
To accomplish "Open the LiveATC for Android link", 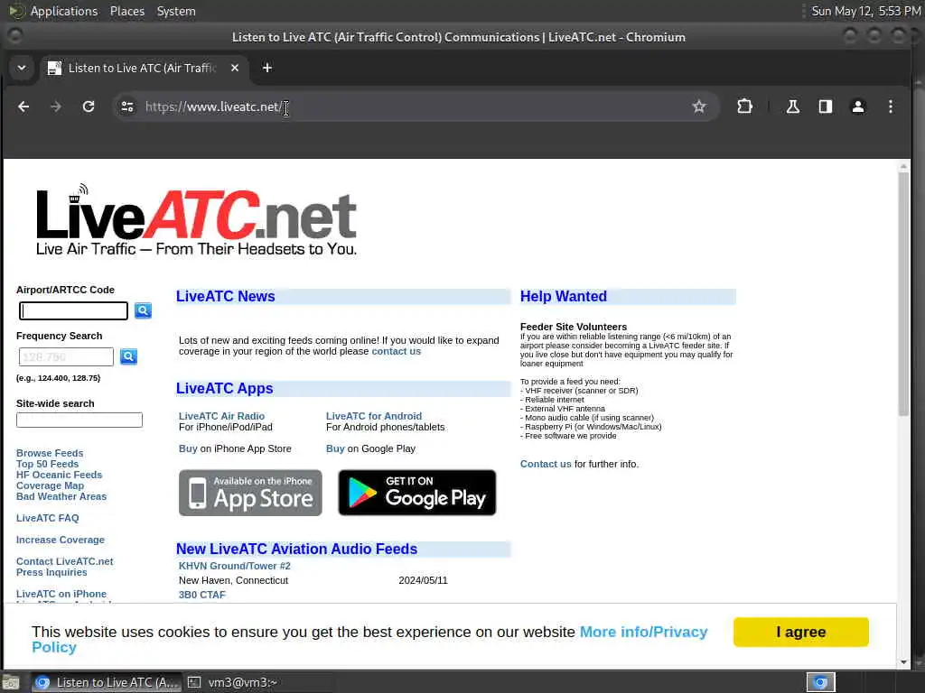I will click(x=374, y=416).
